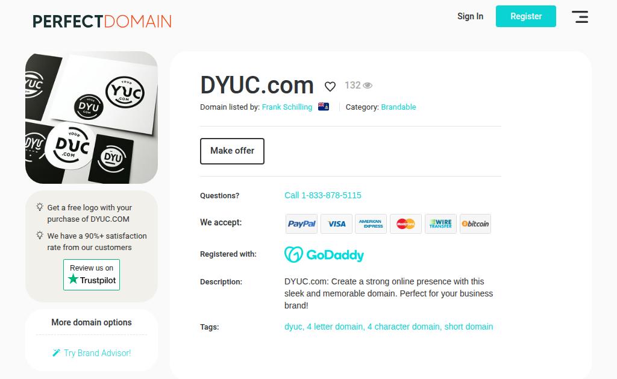Select the Wire Transfer icon
The height and width of the screenshot is (379, 617).
tap(440, 224)
